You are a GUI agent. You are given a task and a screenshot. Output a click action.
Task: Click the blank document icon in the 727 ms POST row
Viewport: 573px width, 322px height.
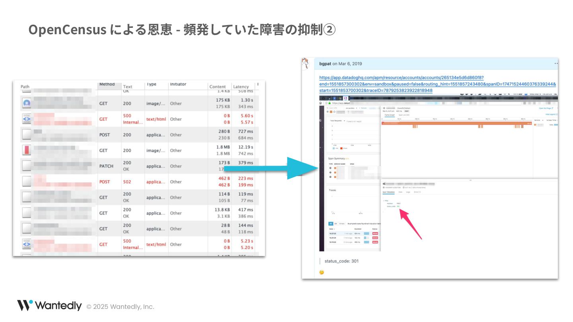[27, 135]
